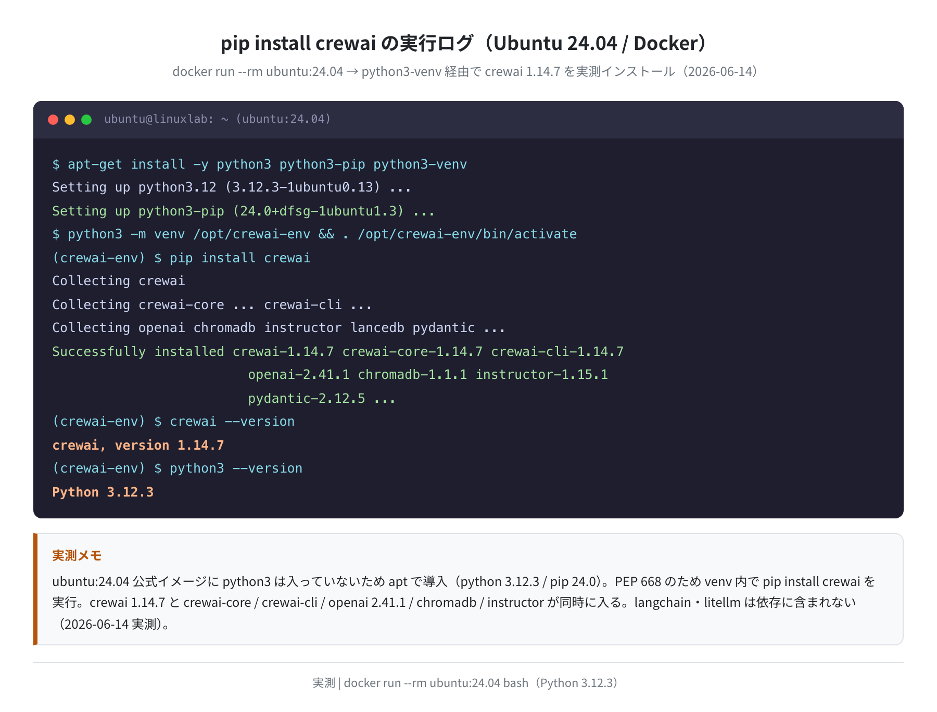This screenshot has width=937, height=712.
Task: Click the note paragraph starting 'ubuntu:24.04 公式イメージに'
Action: (x=463, y=603)
